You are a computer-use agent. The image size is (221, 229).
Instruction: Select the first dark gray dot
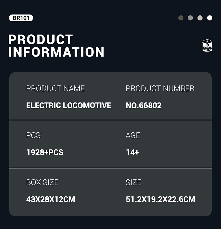click(x=181, y=18)
